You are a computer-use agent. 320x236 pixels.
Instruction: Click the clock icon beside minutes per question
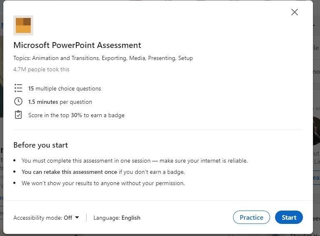point(18,101)
